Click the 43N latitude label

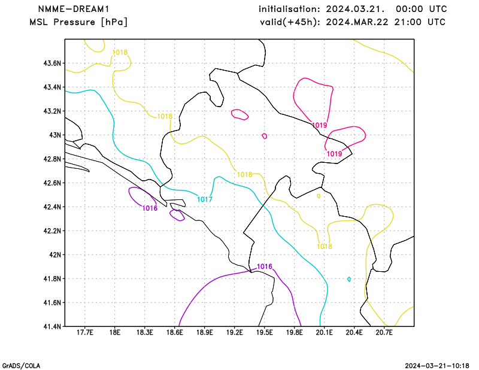[x=55, y=135]
